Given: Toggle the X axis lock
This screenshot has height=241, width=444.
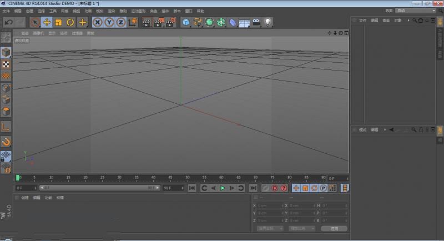Looking at the screenshot, I should click(98, 22).
